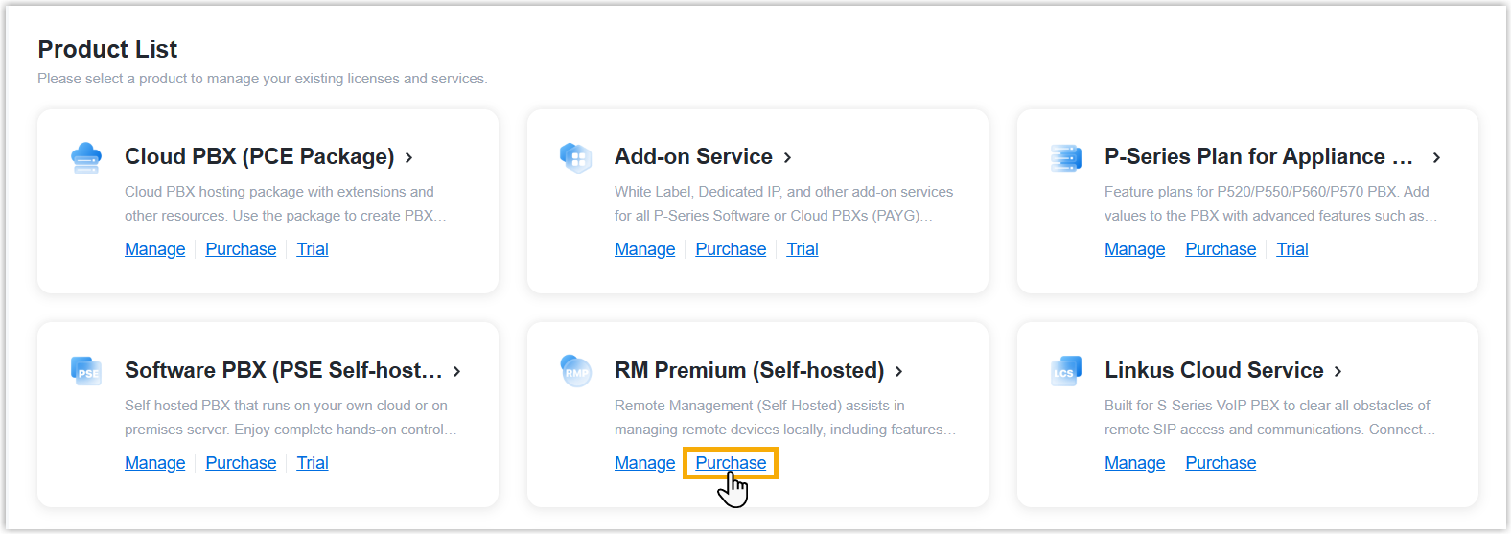Image resolution: width=1512 pixels, height=535 pixels.
Task: Expand the Add-on Service chevron
Action: coord(788,158)
